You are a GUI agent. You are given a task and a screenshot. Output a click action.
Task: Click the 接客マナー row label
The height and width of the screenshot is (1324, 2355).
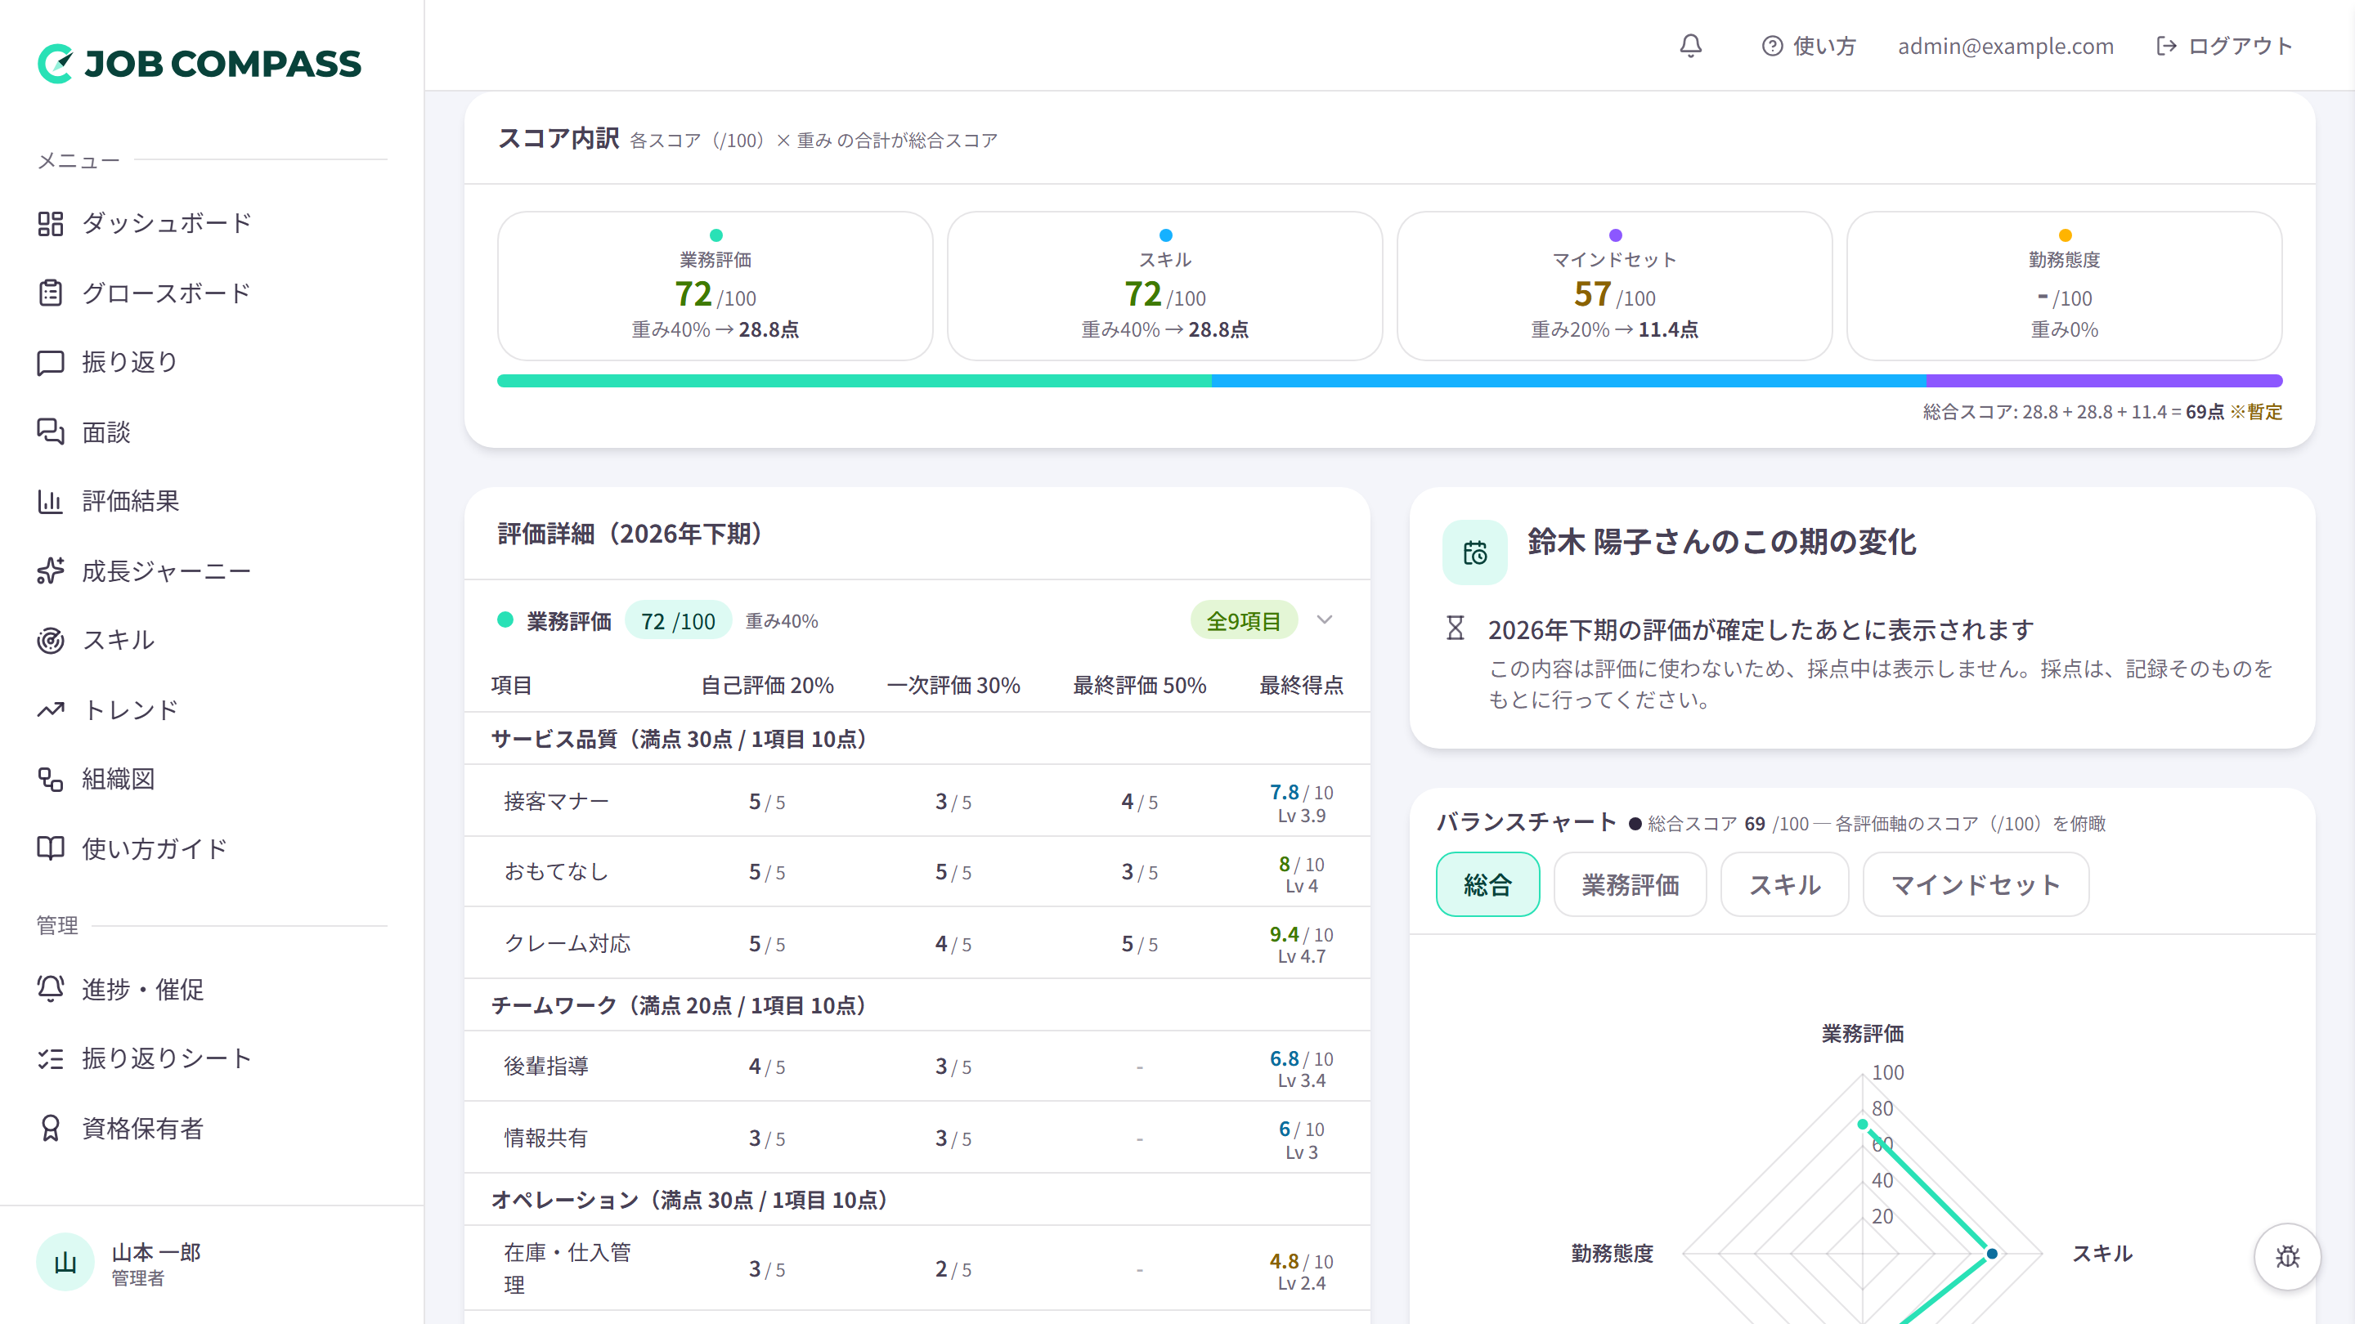point(556,801)
